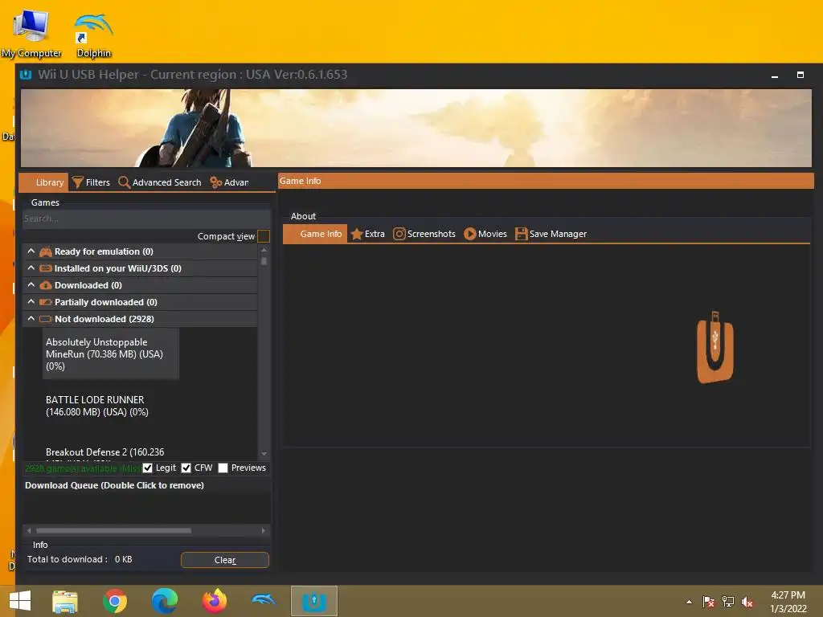Click the half-filled icon beside Partially downloaded

pyautogui.click(x=46, y=302)
